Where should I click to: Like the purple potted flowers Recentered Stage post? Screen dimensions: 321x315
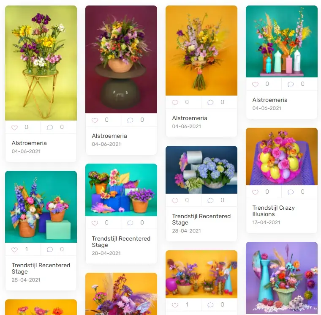(95, 223)
